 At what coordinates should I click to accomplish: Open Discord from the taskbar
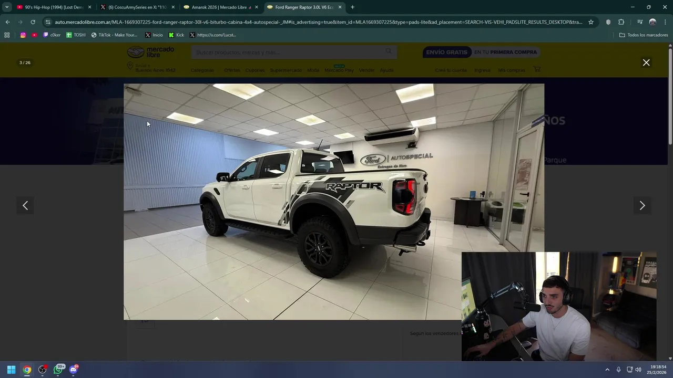74,370
